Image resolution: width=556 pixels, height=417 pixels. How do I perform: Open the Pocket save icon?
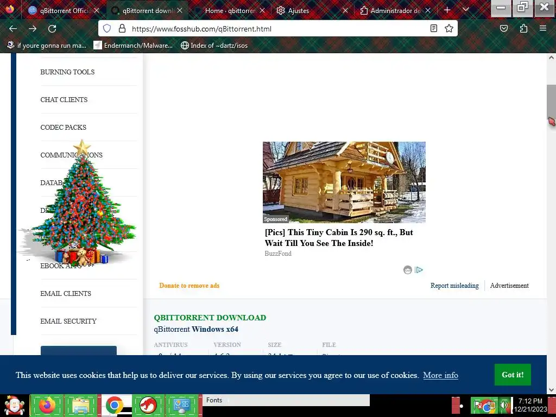(504, 28)
